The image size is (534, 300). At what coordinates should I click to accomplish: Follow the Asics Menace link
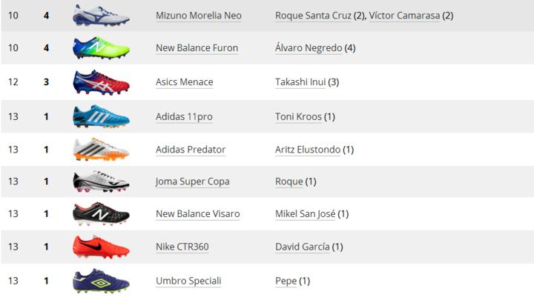click(x=184, y=82)
